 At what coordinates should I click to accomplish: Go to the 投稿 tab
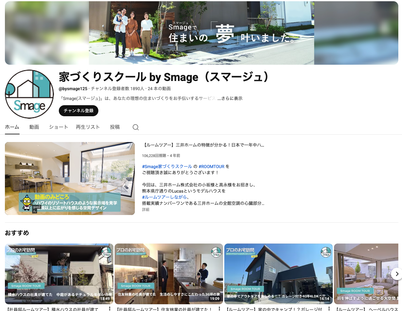pos(115,127)
